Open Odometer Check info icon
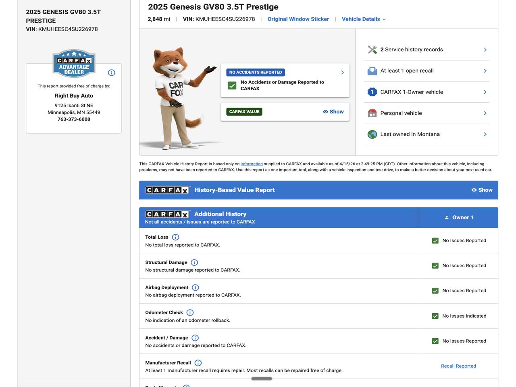516x387 pixels. tap(190, 312)
